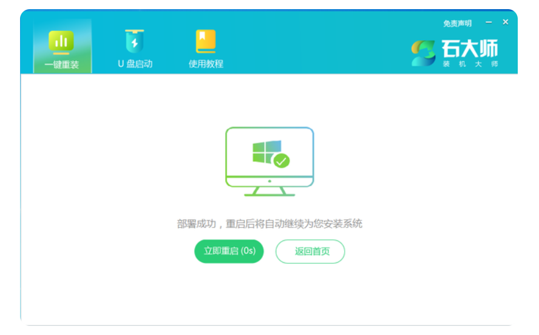Open the U 盘启动 tab label
The image size is (539, 335).
[x=135, y=64]
